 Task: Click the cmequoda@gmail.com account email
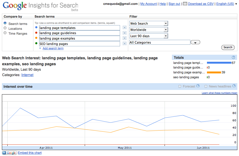click(x=120, y=4)
